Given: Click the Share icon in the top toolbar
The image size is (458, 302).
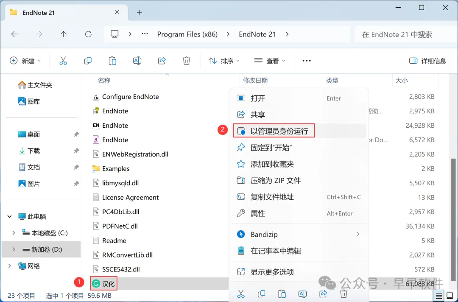Looking at the screenshot, I should (162, 61).
